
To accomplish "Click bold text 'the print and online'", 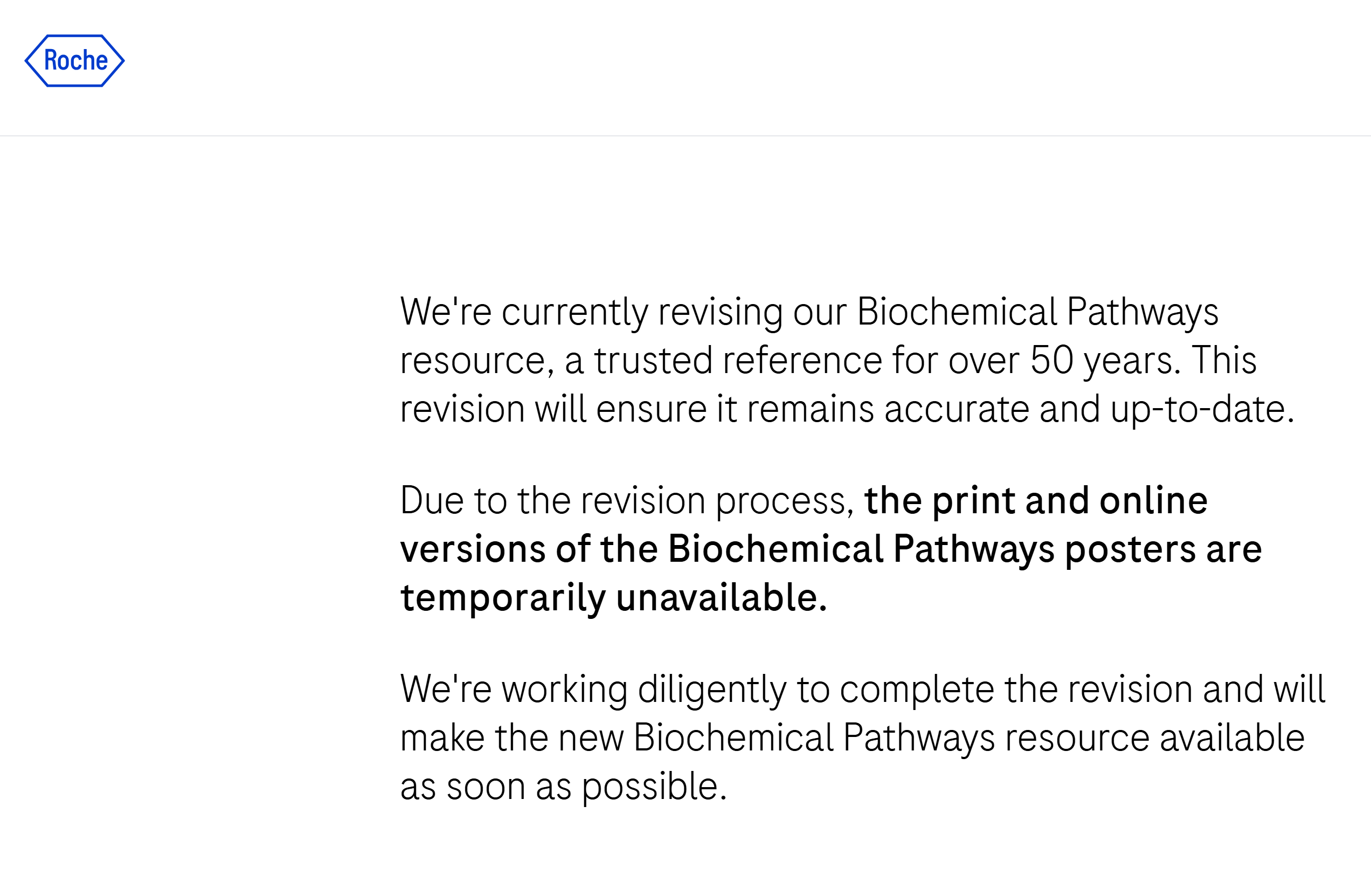I will point(1036,501).
